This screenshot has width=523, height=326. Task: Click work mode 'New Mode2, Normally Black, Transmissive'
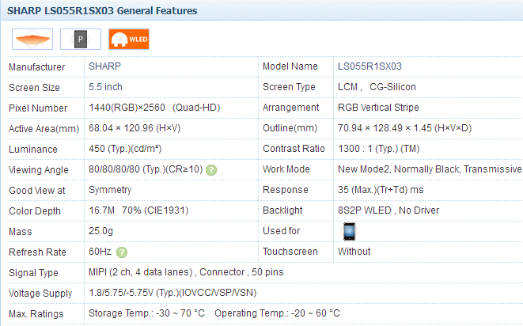click(x=430, y=169)
